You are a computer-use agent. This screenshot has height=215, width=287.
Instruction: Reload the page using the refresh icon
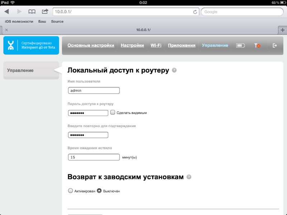click(x=194, y=11)
